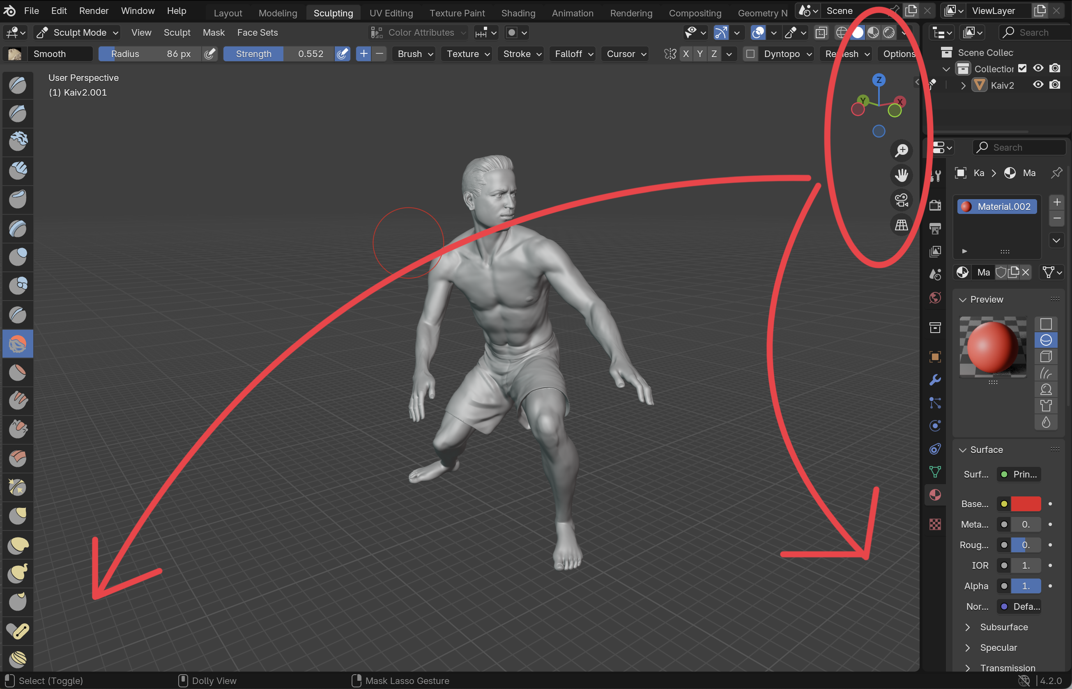Viewport: 1072px width, 689px height.
Task: Toggle Z axis symmetry button
Action: [x=714, y=54]
